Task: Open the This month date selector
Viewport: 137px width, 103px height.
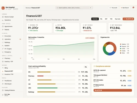Action: [113, 8]
